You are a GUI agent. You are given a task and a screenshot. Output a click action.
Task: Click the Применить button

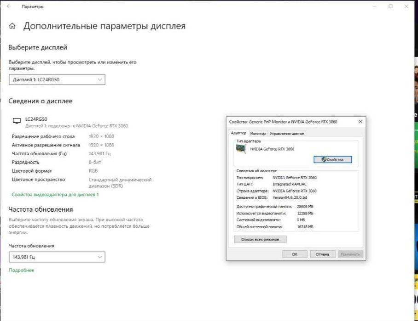coord(350,254)
